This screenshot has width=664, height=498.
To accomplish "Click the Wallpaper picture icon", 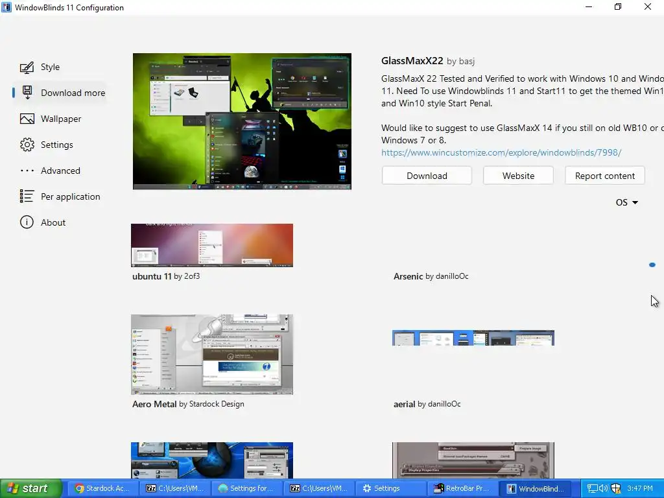I will tap(27, 119).
